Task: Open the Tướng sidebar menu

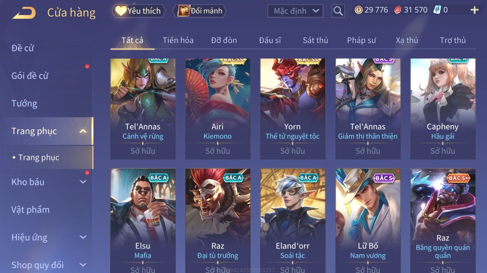Action: pos(24,104)
